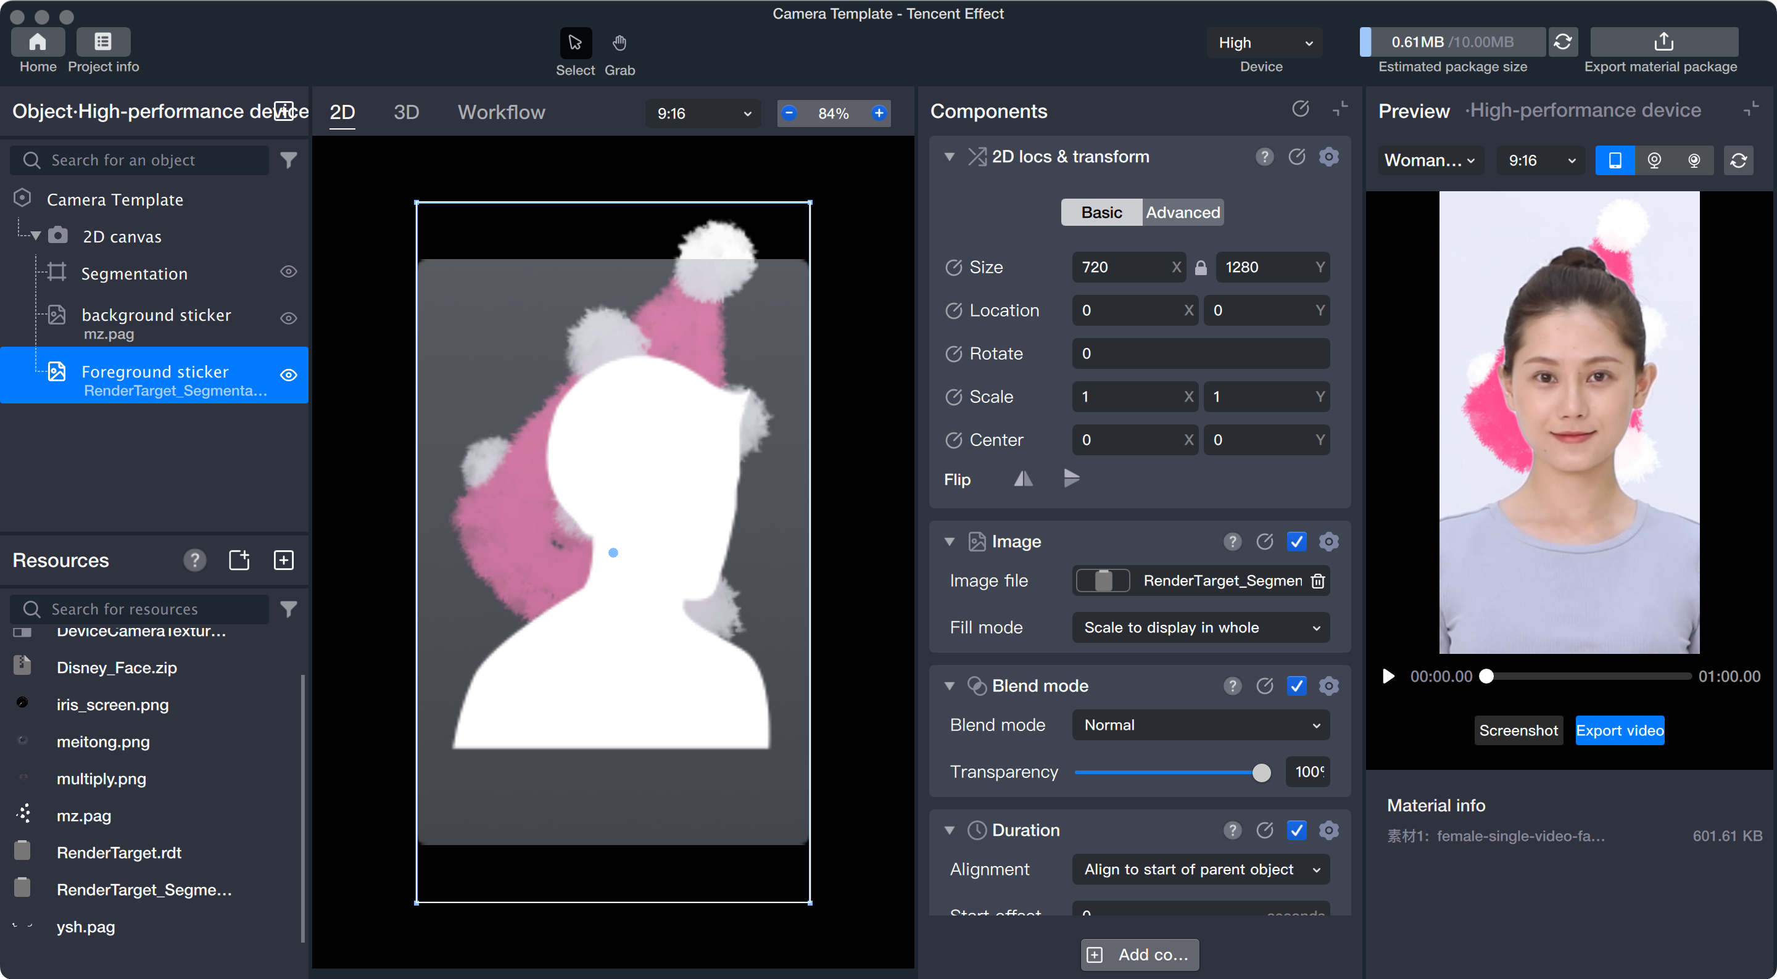Click the Transparency slider handle
This screenshot has height=979, width=1777.
coord(1261,773)
